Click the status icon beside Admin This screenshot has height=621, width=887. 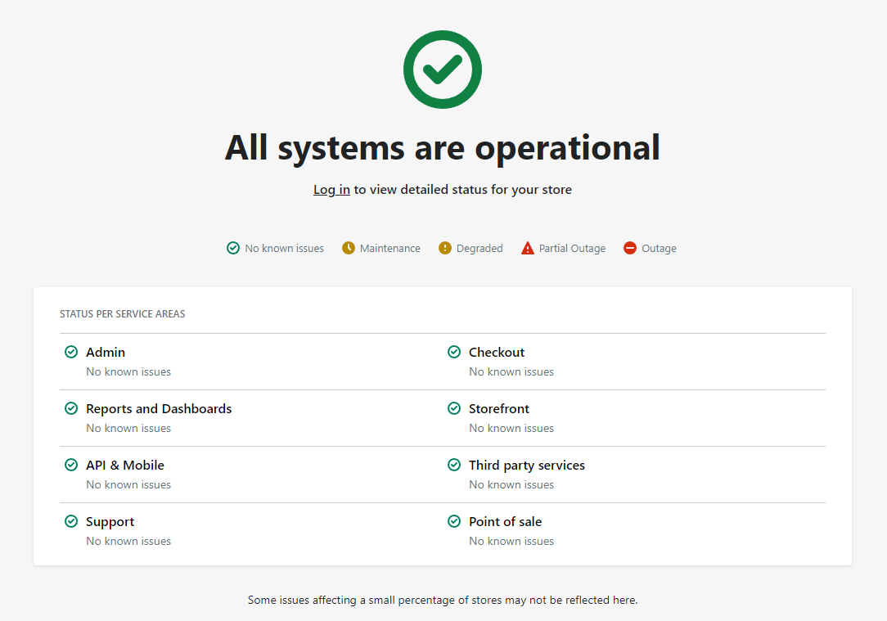pos(70,352)
